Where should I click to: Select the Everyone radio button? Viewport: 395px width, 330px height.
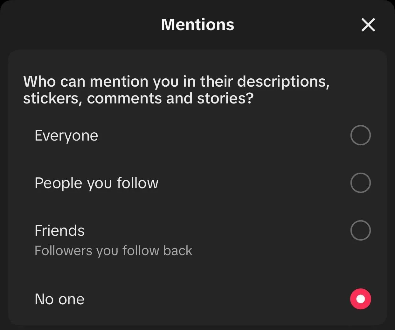coord(360,135)
